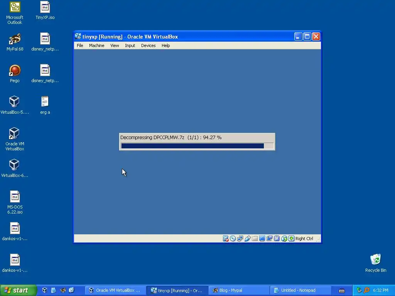
Task: Open the Input menu
Action: 130,45
